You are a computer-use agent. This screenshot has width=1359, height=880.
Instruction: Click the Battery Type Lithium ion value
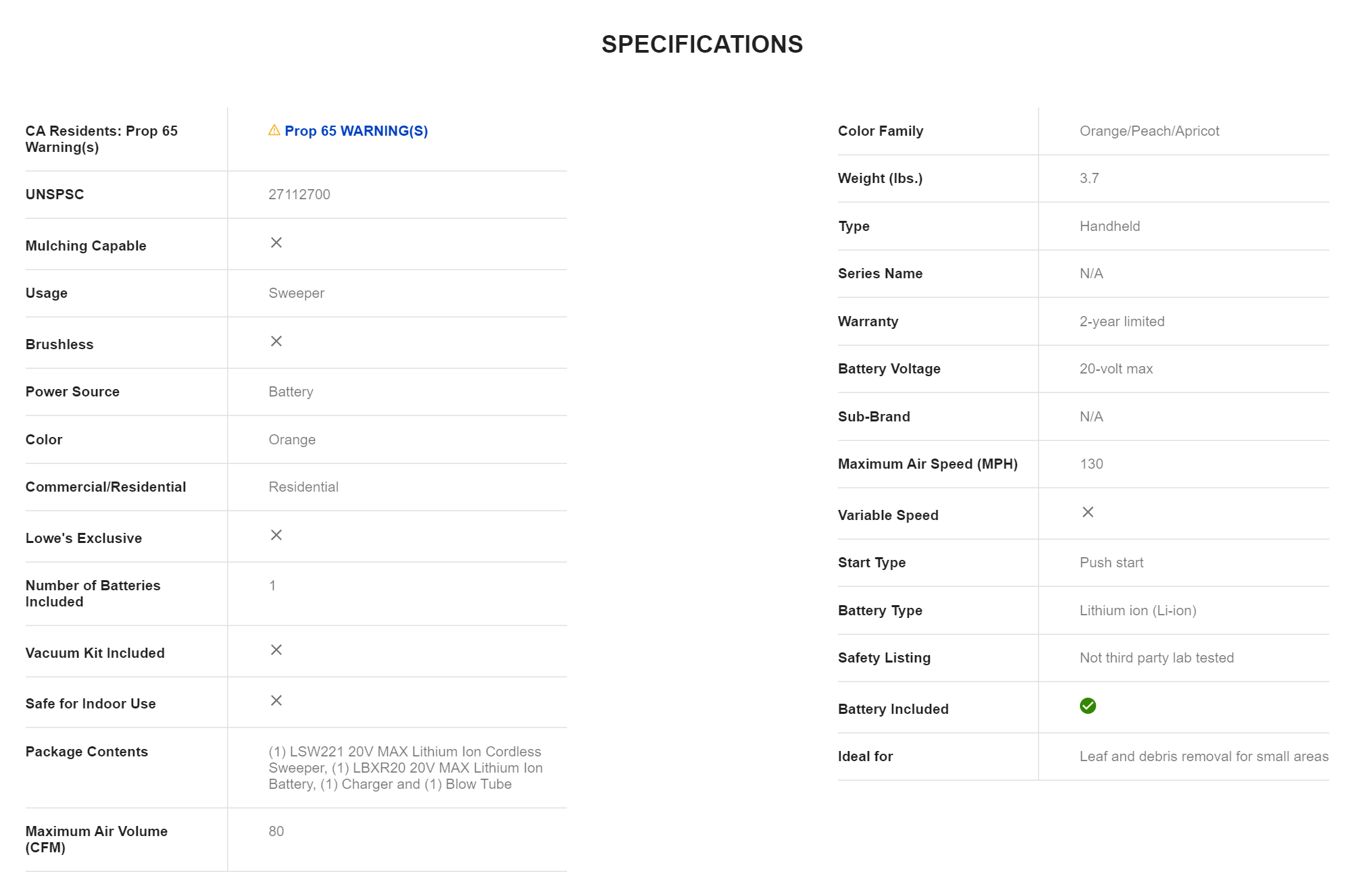coord(1137,611)
